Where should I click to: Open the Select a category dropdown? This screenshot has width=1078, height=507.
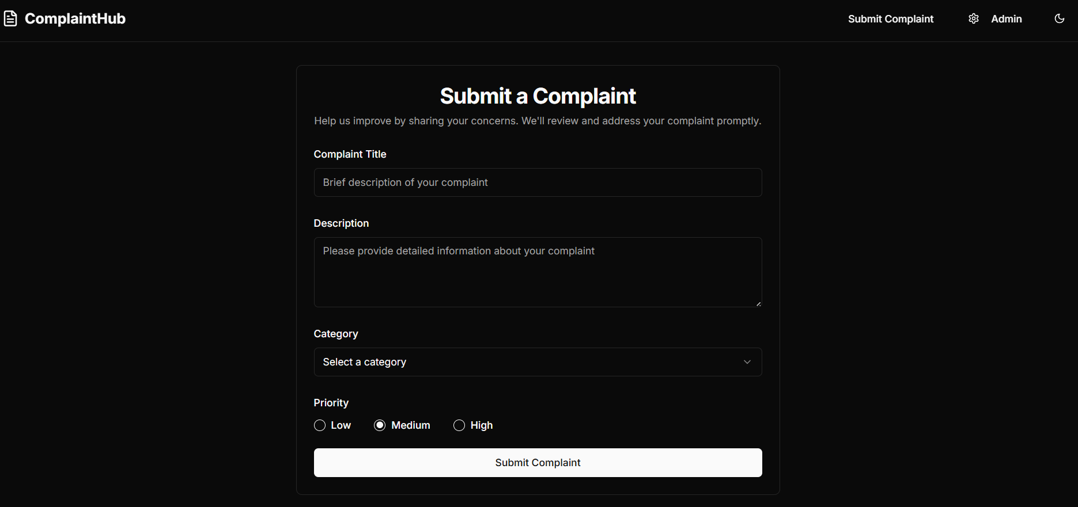pyautogui.click(x=537, y=362)
